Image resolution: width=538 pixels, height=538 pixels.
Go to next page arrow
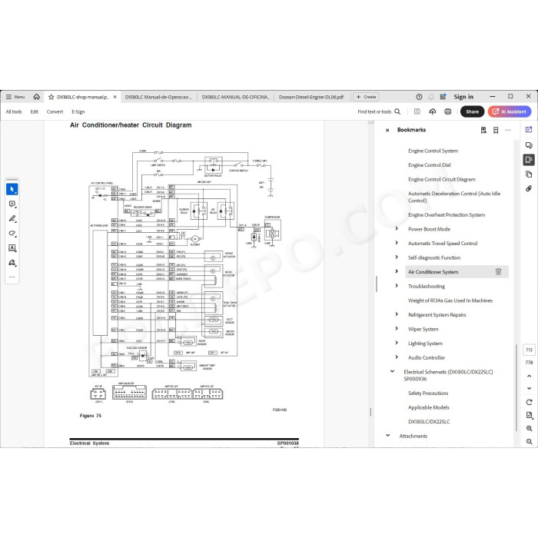point(529,388)
